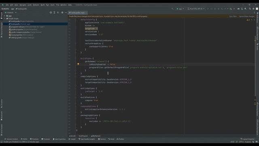Screen dimensions: 259x146
Task: Select settings.gradle in the tree
Action: pos(21,38)
